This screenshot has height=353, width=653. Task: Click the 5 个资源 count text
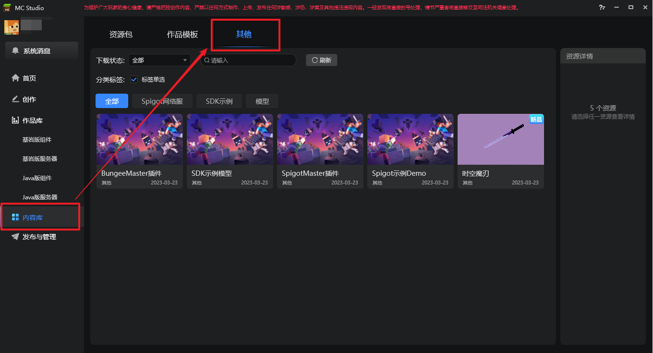pos(603,108)
